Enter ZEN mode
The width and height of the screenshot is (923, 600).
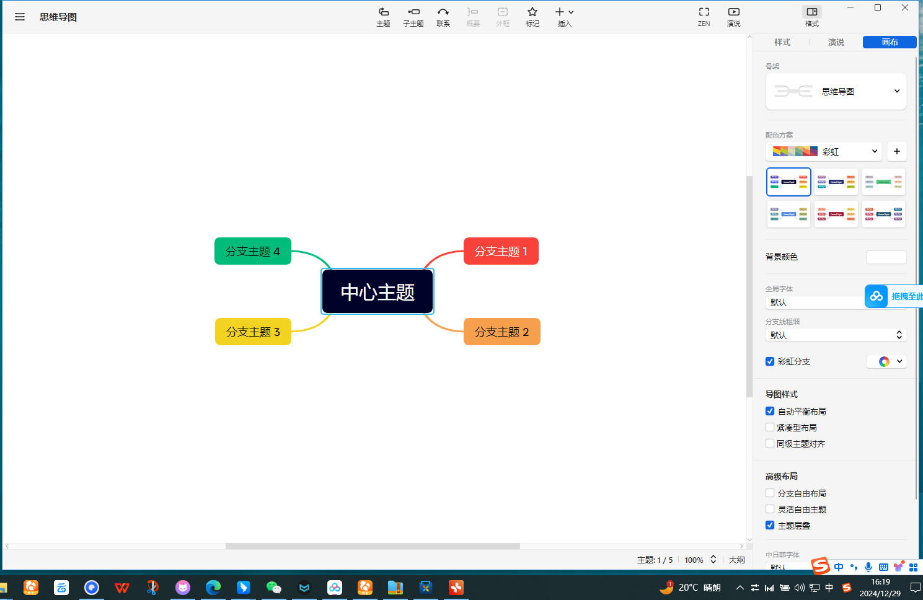click(704, 17)
